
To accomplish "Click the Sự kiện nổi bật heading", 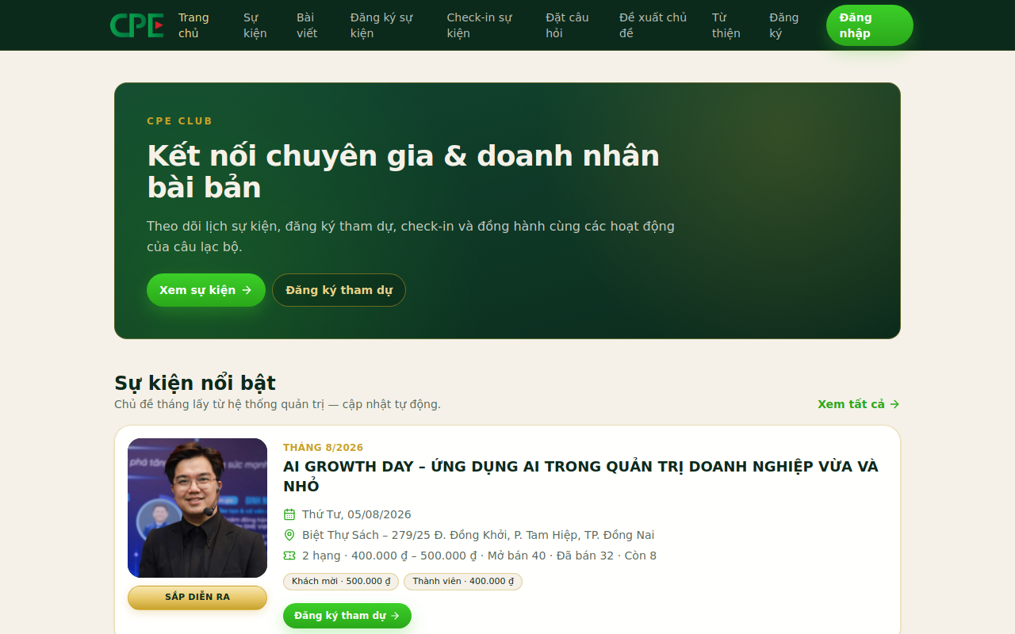I will click(195, 383).
